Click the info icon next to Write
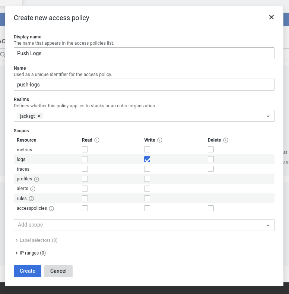 point(160,140)
